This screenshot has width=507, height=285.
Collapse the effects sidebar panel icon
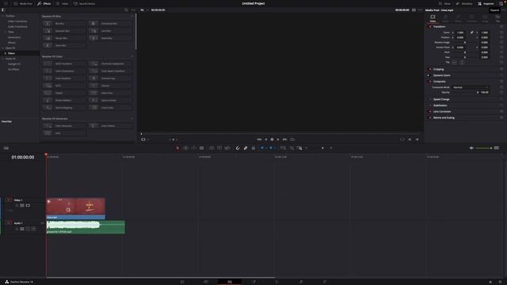pos(3,10)
